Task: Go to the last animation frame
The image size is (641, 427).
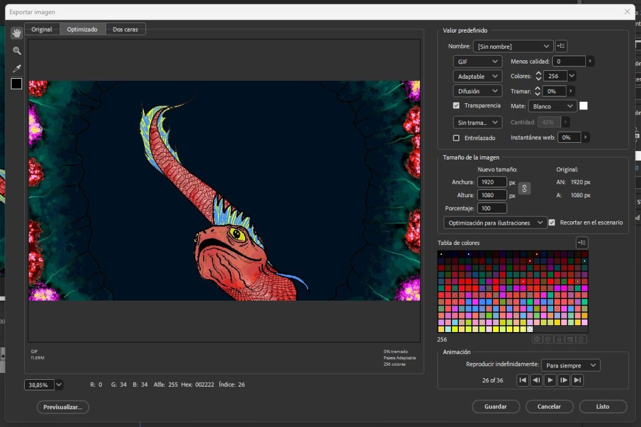Action: coord(577,380)
